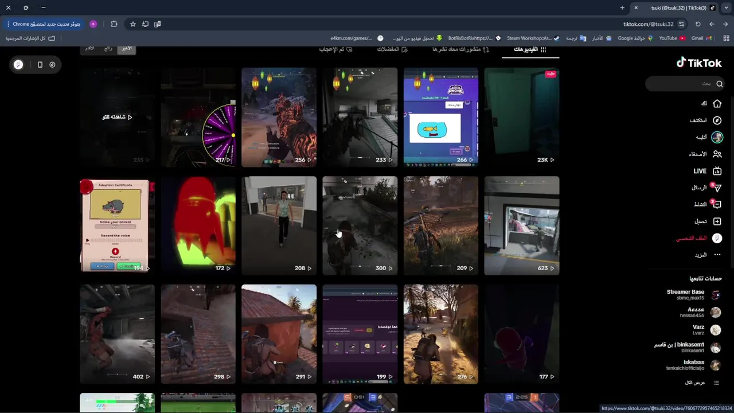This screenshot has width=734, height=413.
Task: Open the spinning wheel video with 217 views
Action: 198,117
